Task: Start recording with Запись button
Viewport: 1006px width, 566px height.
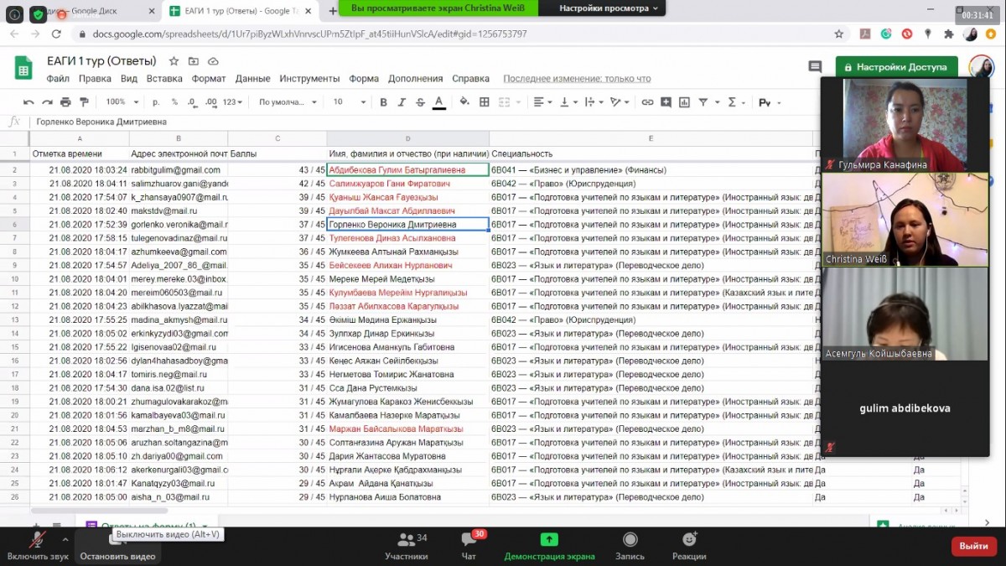Action: click(x=630, y=545)
